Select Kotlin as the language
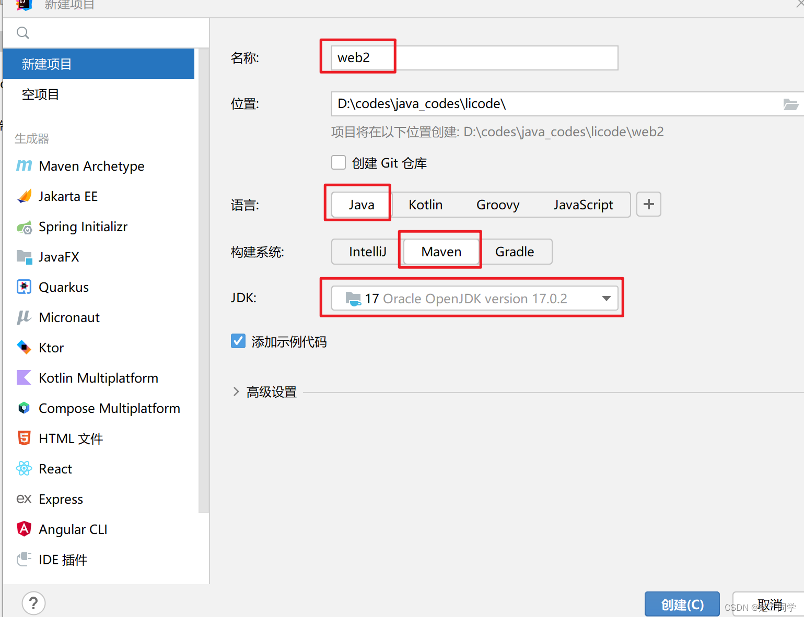Viewport: 804px width, 617px height. [426, 205]
